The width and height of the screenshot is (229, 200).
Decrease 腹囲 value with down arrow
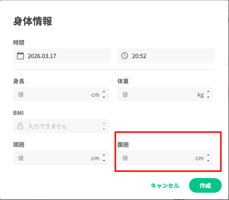(208, 161)
